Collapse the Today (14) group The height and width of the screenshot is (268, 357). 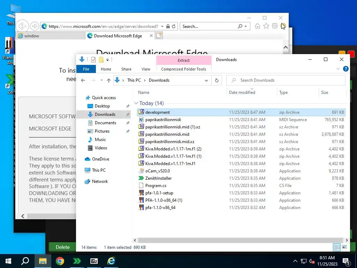tap(136, 103)
